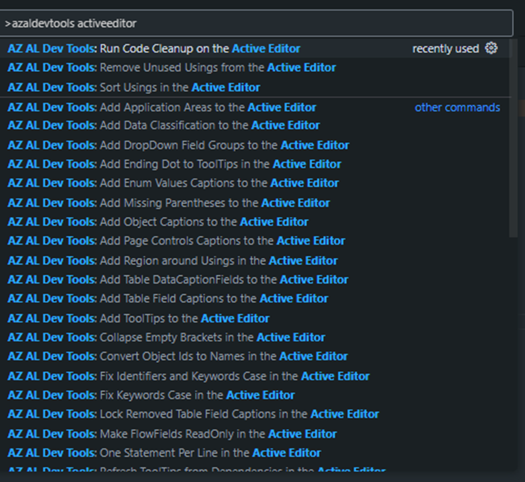Viewport: 525px width, 482px height.
Task: Click the gear icon beside recently used
Action: (x=491, y=48)
